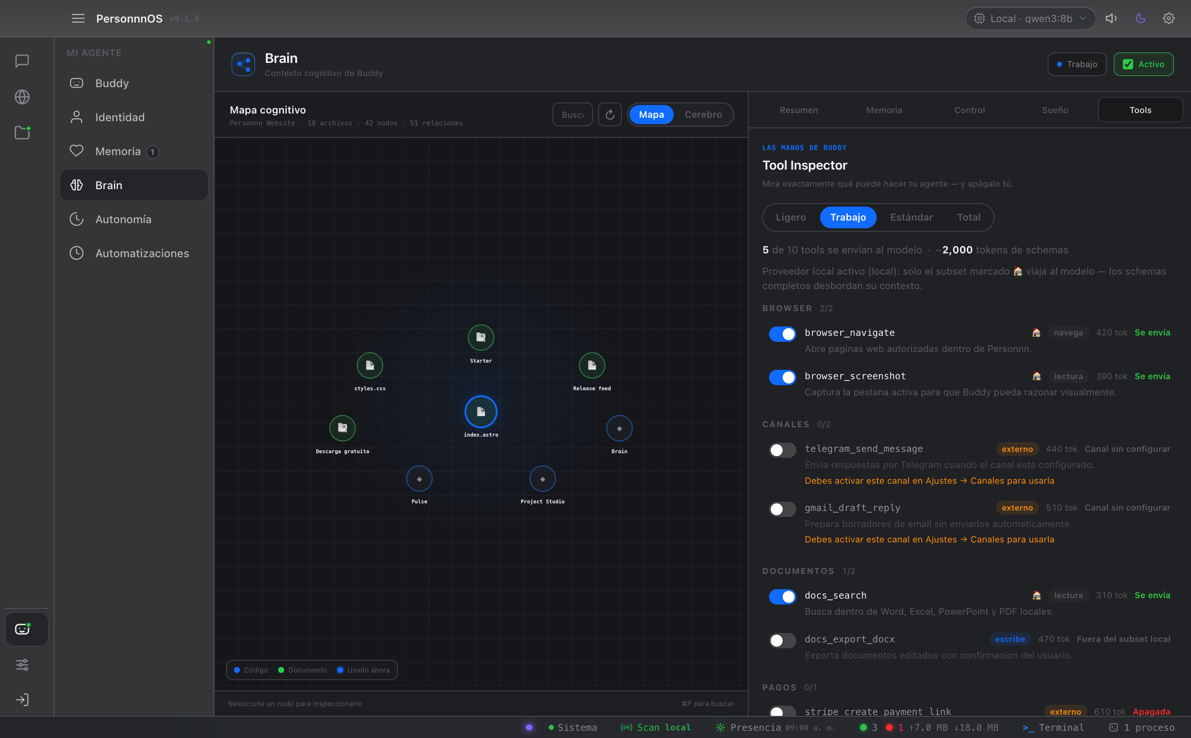
Task: Choose the Ligero tool profile
Action: 791,217
